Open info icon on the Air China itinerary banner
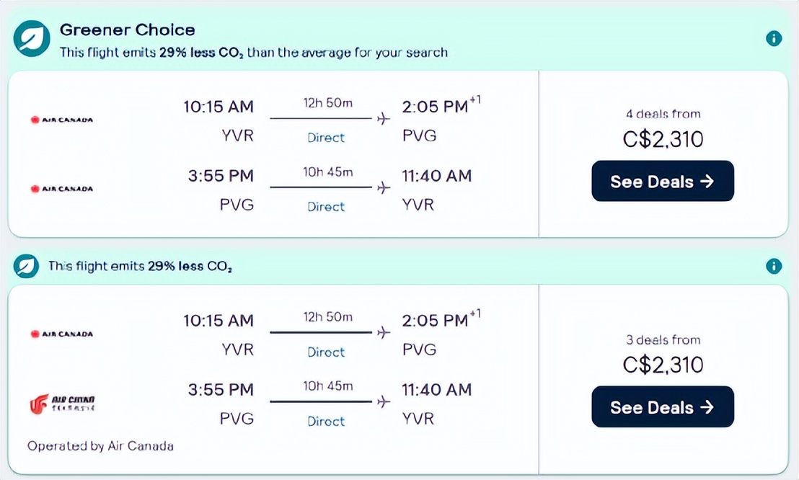 (774, 266)
